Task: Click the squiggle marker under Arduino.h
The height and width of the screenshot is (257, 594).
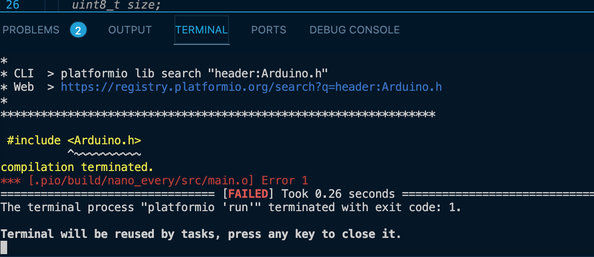Action: point(104,153)
